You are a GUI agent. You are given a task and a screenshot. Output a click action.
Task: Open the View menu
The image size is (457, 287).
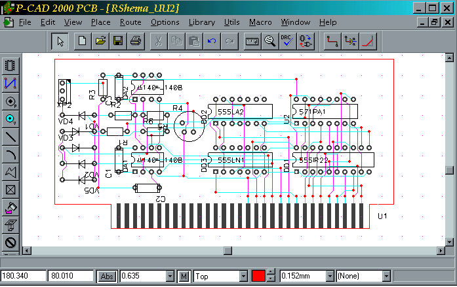tap(73, 22)
